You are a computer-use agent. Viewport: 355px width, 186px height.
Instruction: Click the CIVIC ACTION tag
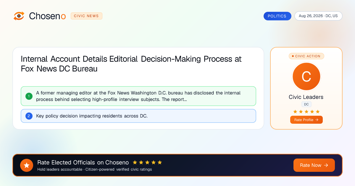tap(306, 56)
